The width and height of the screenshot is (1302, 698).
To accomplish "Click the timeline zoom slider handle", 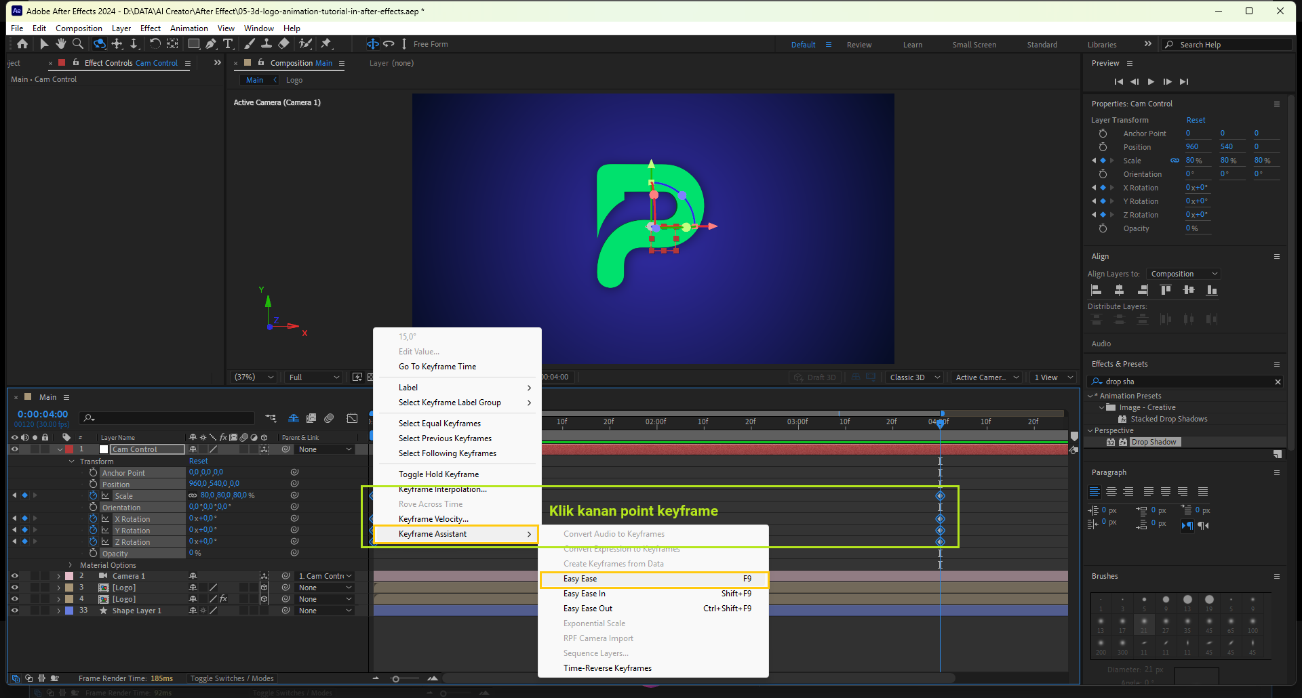I will click(396, 678).
